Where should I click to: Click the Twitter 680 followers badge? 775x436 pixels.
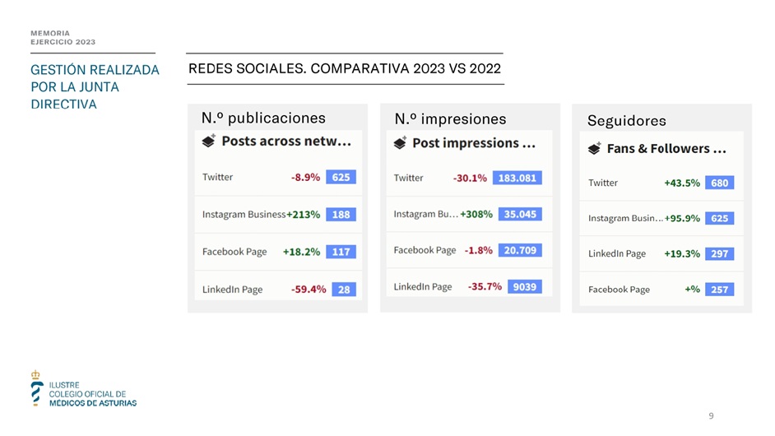(720, 183)
